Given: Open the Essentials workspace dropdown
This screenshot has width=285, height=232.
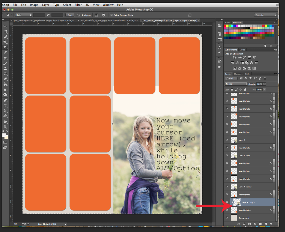Looking at the screenshot, I should [266, 15].
